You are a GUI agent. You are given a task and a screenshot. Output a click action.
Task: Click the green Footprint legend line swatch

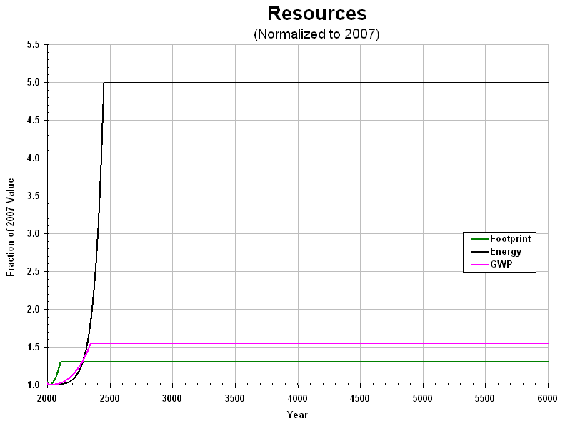click(x=478, y=238)
